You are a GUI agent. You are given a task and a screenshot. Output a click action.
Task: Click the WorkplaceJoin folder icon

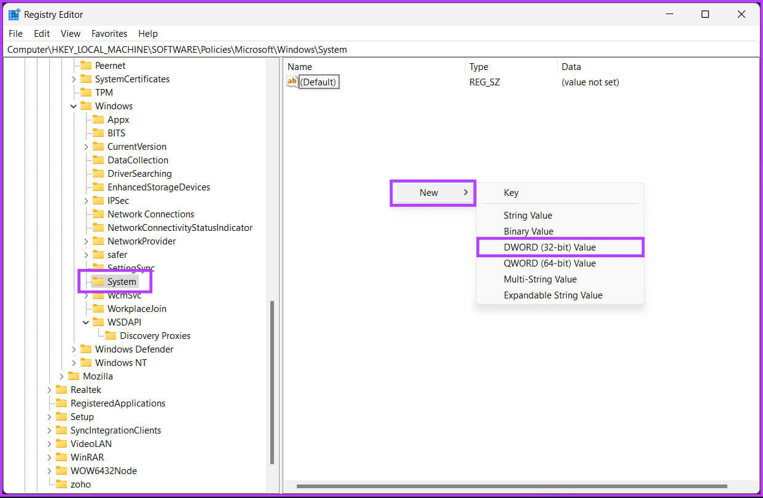98,309
